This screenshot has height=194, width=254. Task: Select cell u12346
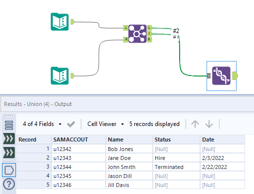pos(78,185)
